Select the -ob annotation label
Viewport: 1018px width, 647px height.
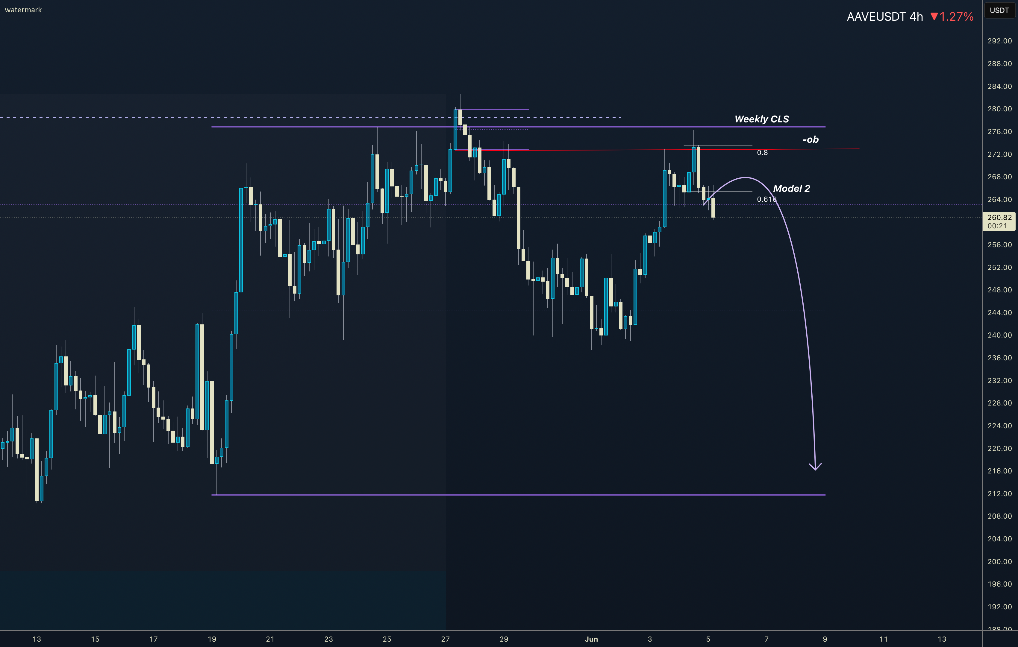[811, 139]
